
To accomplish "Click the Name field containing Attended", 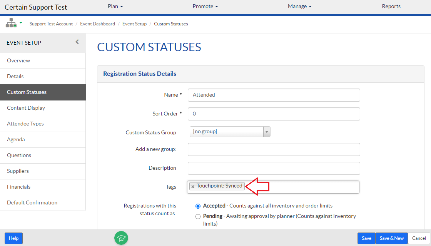I will click(274, 95).
